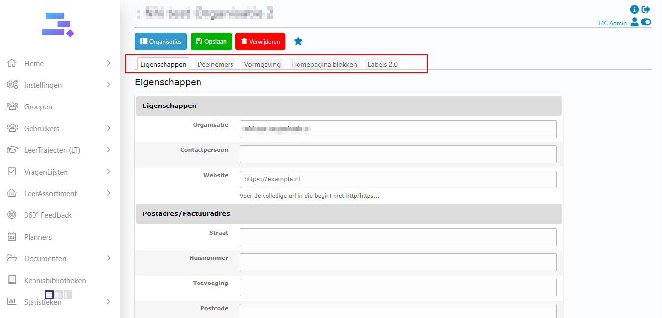Open the user profile icon next to T4C Admin
Image resolution: width=662 pixels, height=318 pixels.
coord(634,22)
